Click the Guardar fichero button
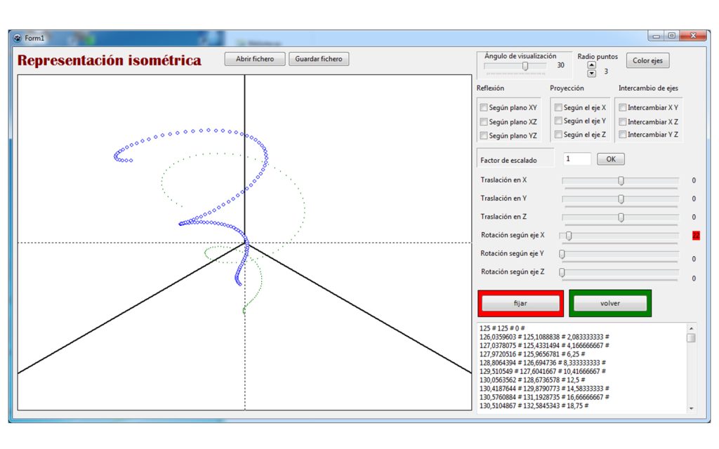Screen dimensions: 719x449 pyautogui.click(x=318, y=59)
